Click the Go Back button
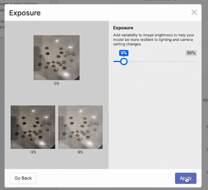Viewport: 208px width, 190px height. click(x=23, y=178)
